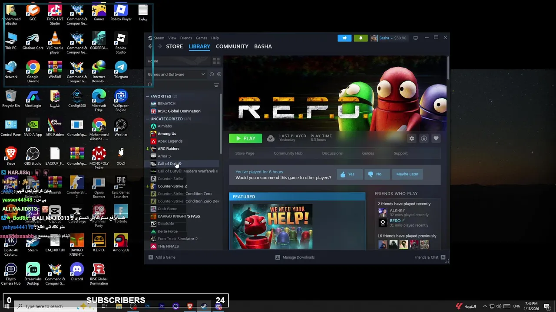556x312 pixels.
Task: Open R.E.P.O. Guides link
Action: 368,153
